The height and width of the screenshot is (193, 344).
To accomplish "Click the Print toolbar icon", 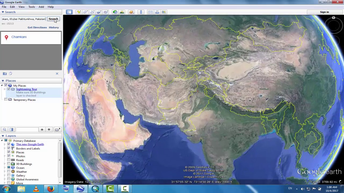I will 157,12.
